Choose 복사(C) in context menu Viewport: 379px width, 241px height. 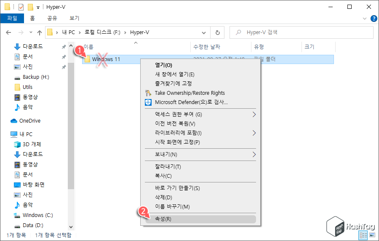(x=163, y=176)
